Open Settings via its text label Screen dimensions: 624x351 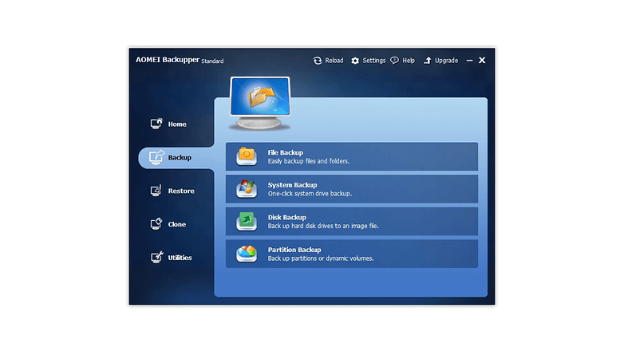pyautogui.click(x=373, y=61)
